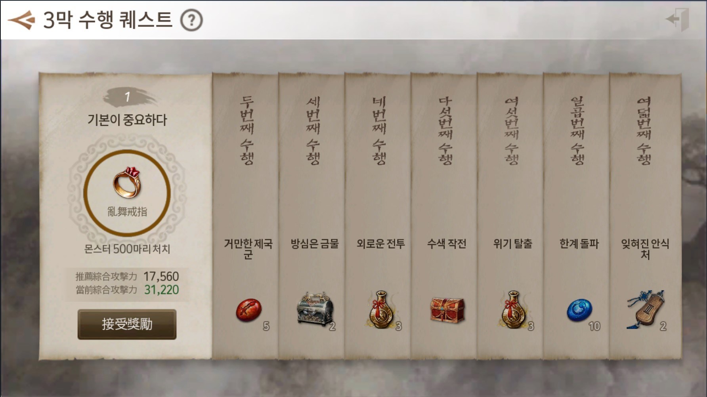Open the question mark help icon
707x397 pixels.
coord(191,20)
